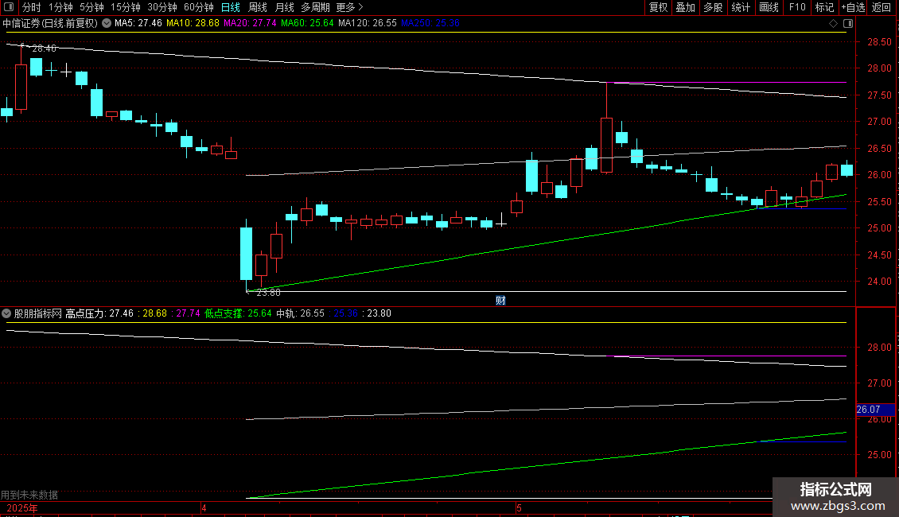Select the 15分钟 period

(x=126, y=7)
